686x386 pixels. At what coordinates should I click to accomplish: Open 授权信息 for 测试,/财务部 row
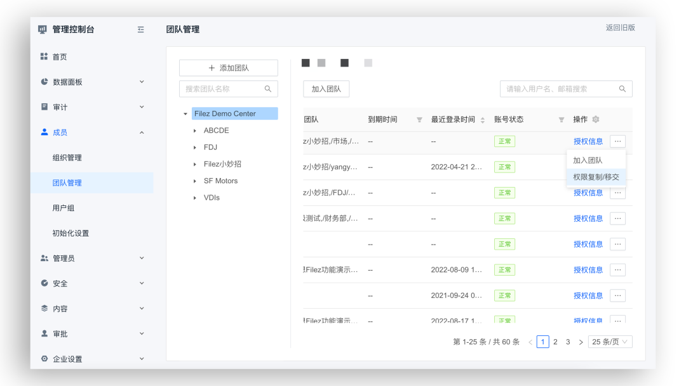point(588,218)
